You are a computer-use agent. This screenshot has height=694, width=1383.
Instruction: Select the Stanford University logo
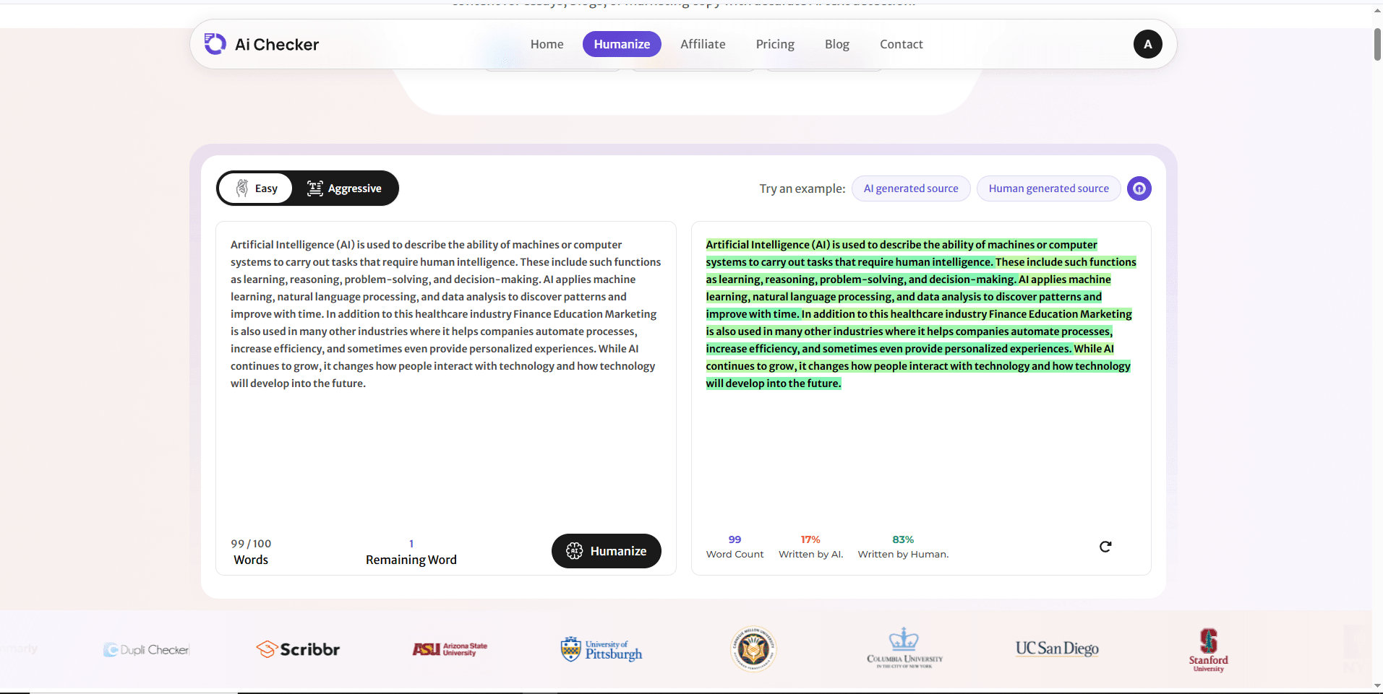click(x=1207, y=649)
